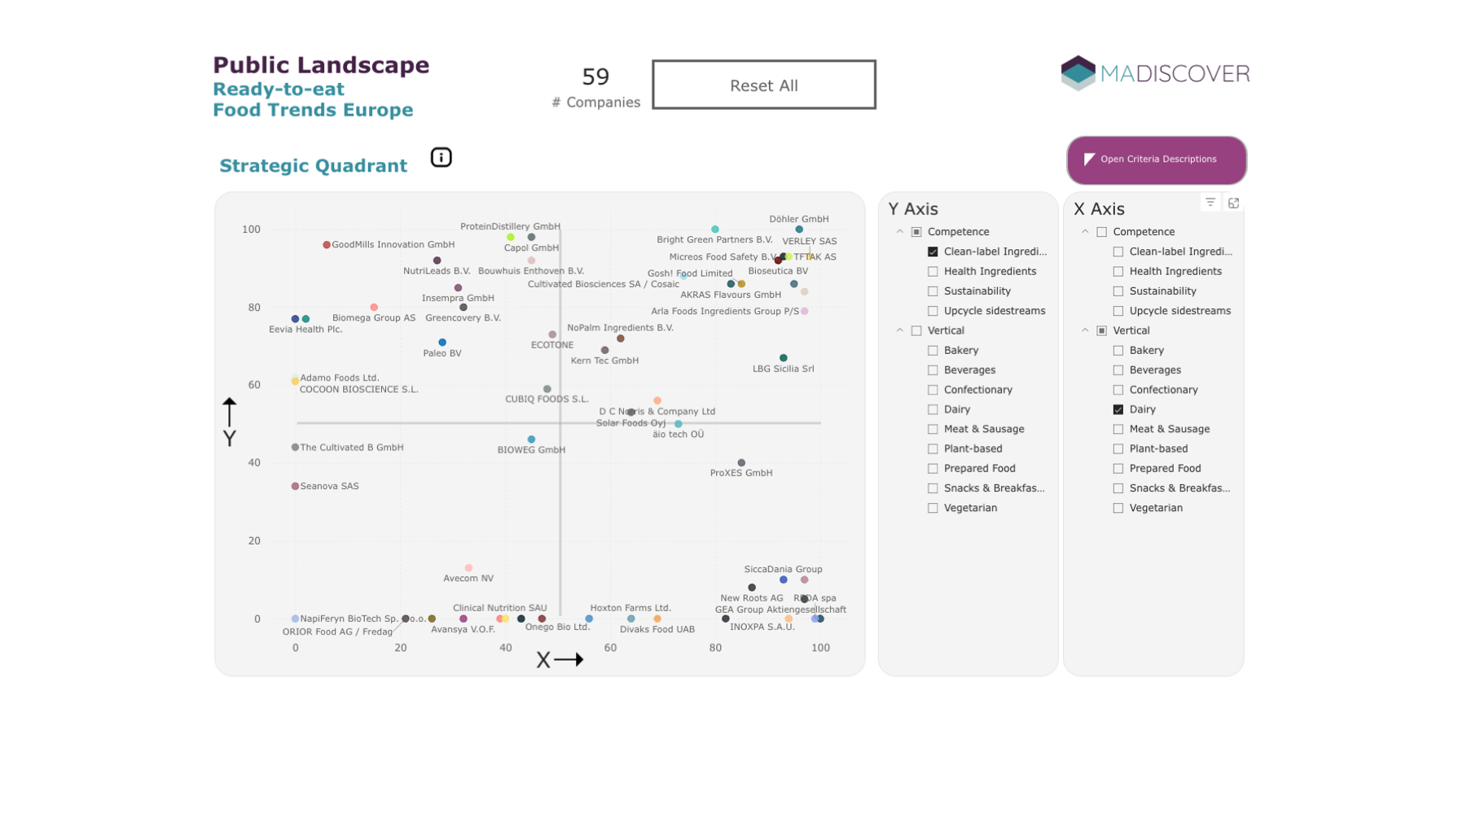Click the GoodMills Innovation GmbH dot

tap(327, 245)
